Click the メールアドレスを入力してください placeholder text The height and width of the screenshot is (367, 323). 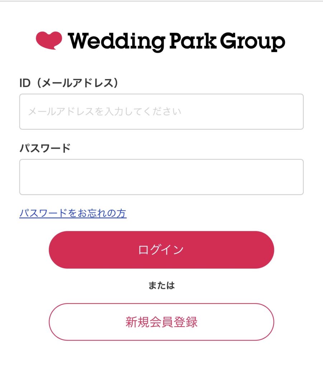(x=105, y=111)
